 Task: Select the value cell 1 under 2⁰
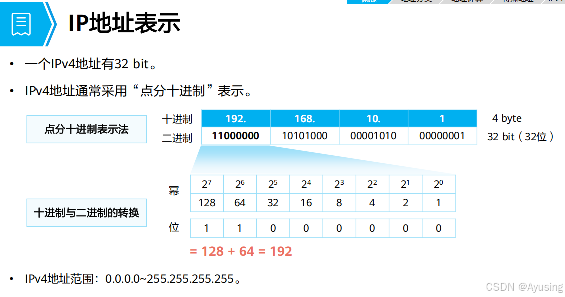438,203
